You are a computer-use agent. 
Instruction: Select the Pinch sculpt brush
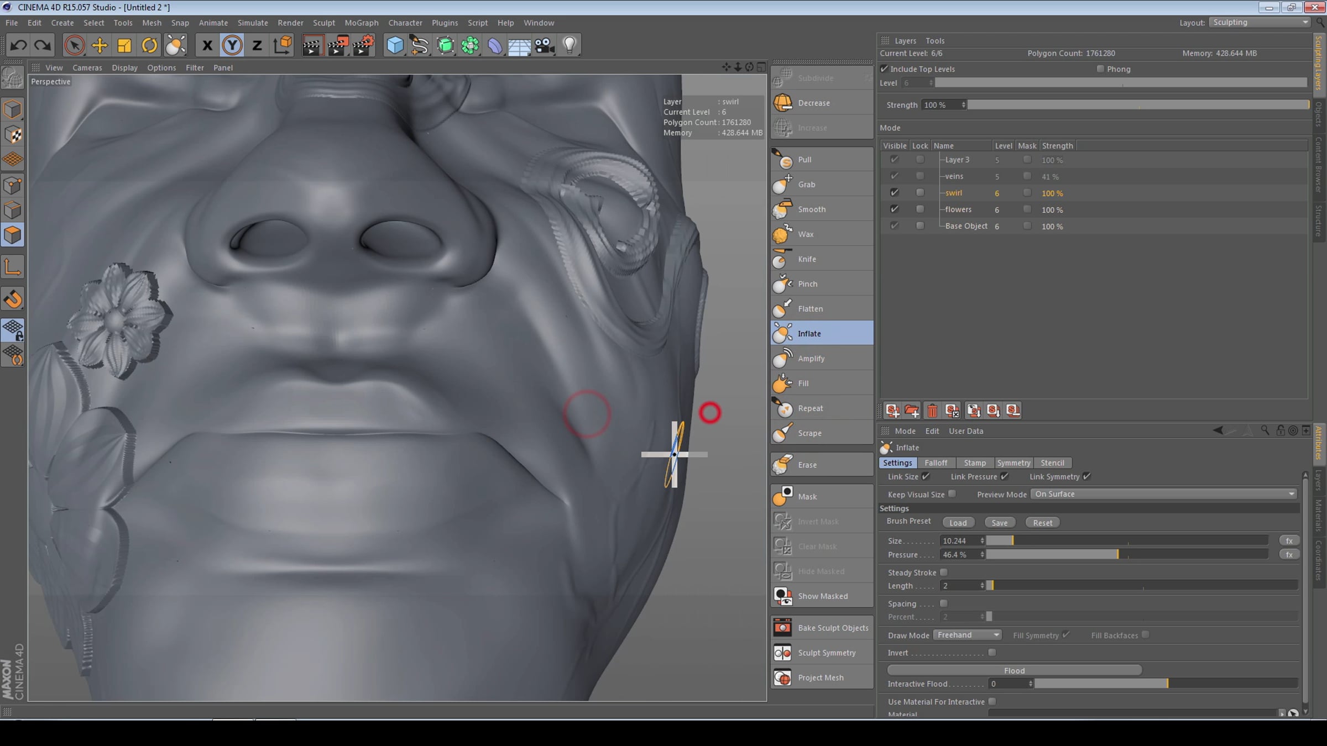822,284
